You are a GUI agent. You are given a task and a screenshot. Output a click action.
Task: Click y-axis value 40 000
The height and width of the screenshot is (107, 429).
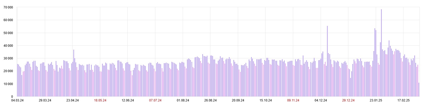coord(8,46)
